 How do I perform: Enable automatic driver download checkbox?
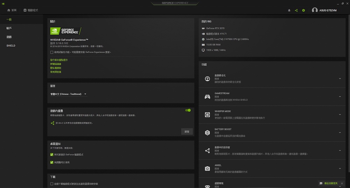tap(52, 184)
